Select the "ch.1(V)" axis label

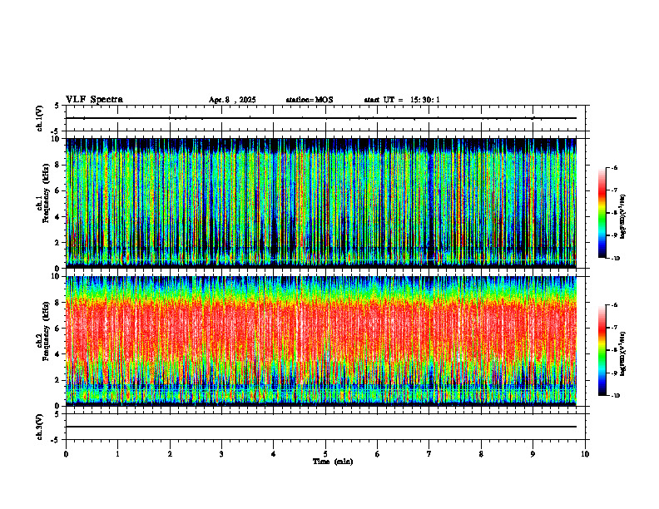tap(39, 118)
